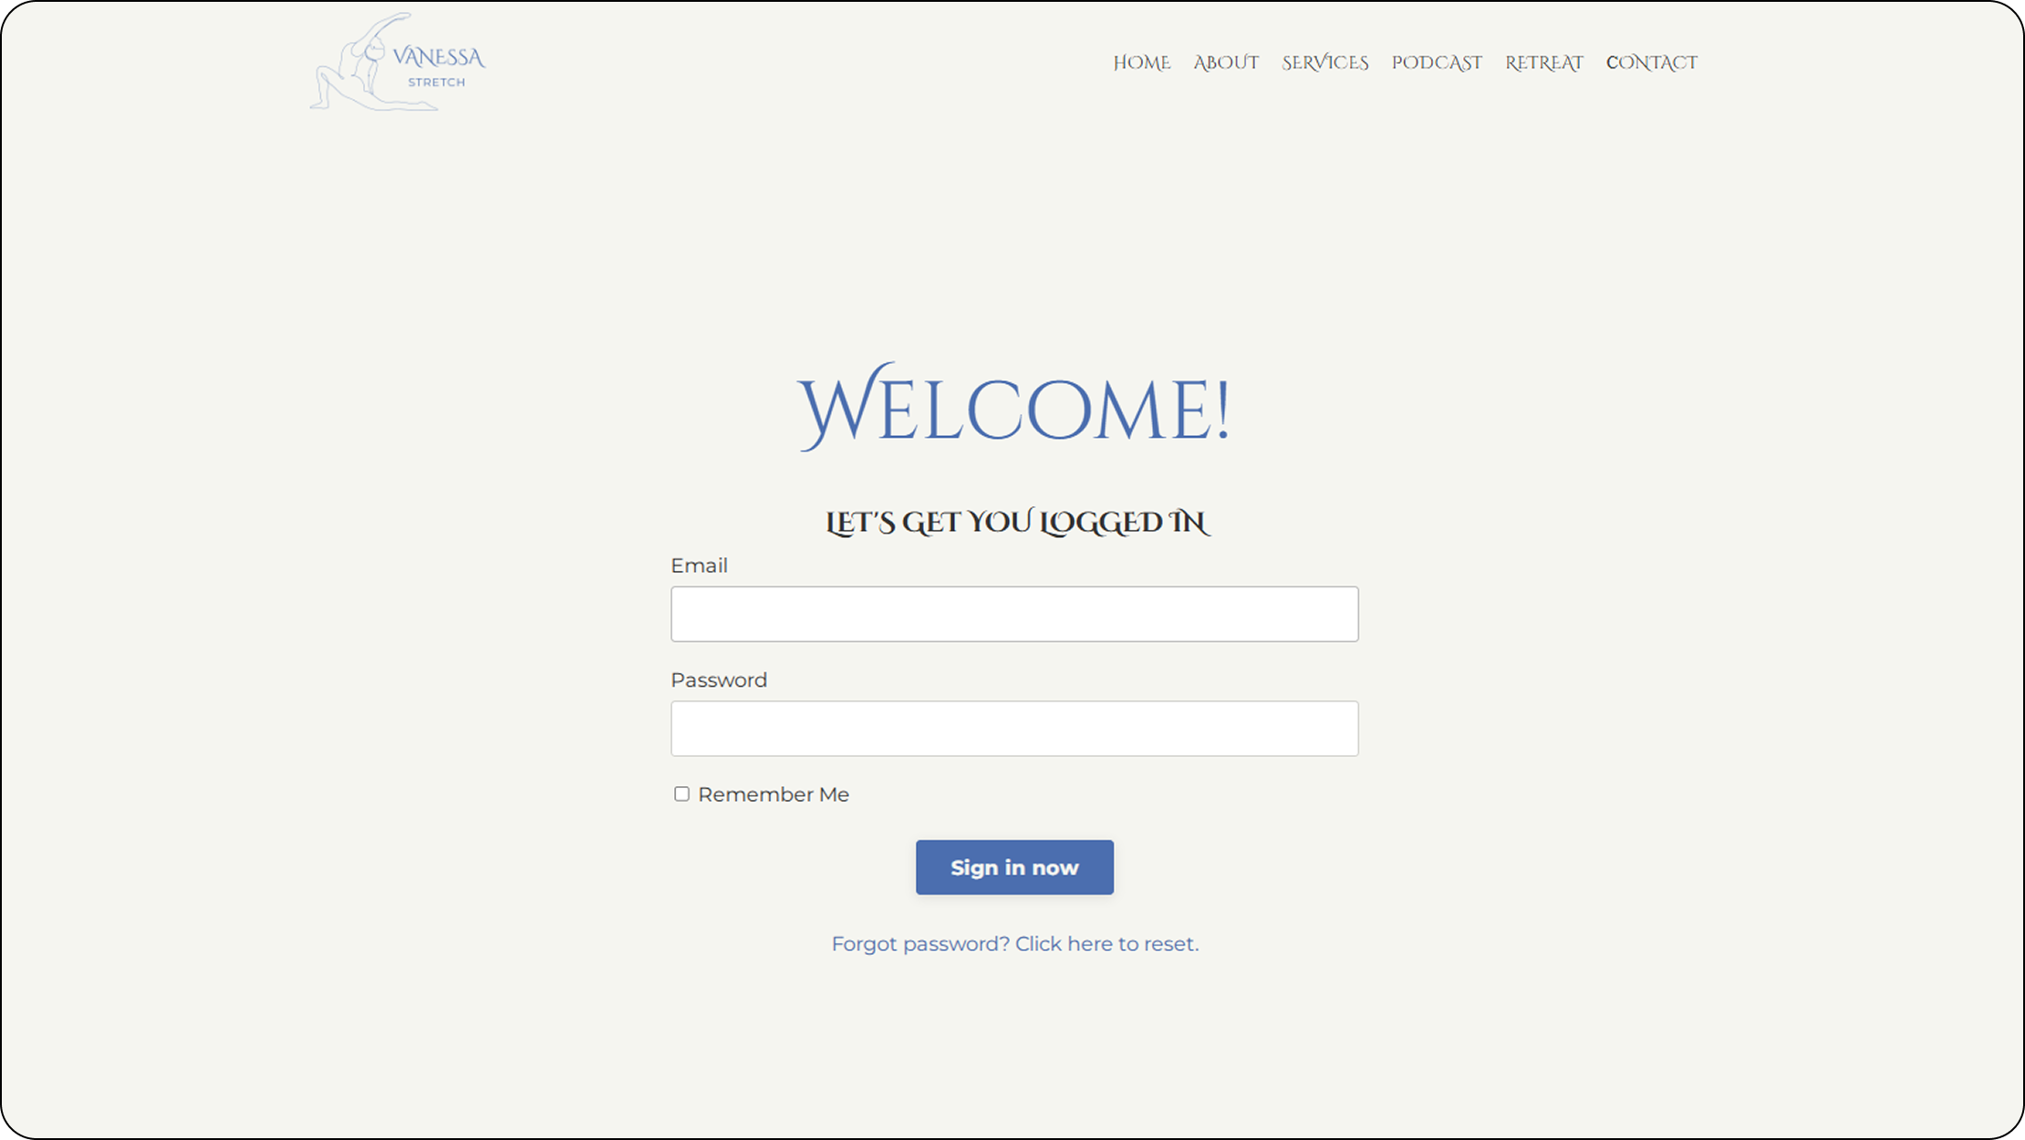
Task: Focus the Email input field
Action: click(x=1014, y=614)
